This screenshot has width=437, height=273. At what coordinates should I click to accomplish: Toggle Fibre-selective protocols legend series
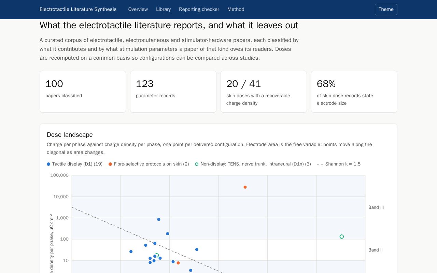(149, 164)
